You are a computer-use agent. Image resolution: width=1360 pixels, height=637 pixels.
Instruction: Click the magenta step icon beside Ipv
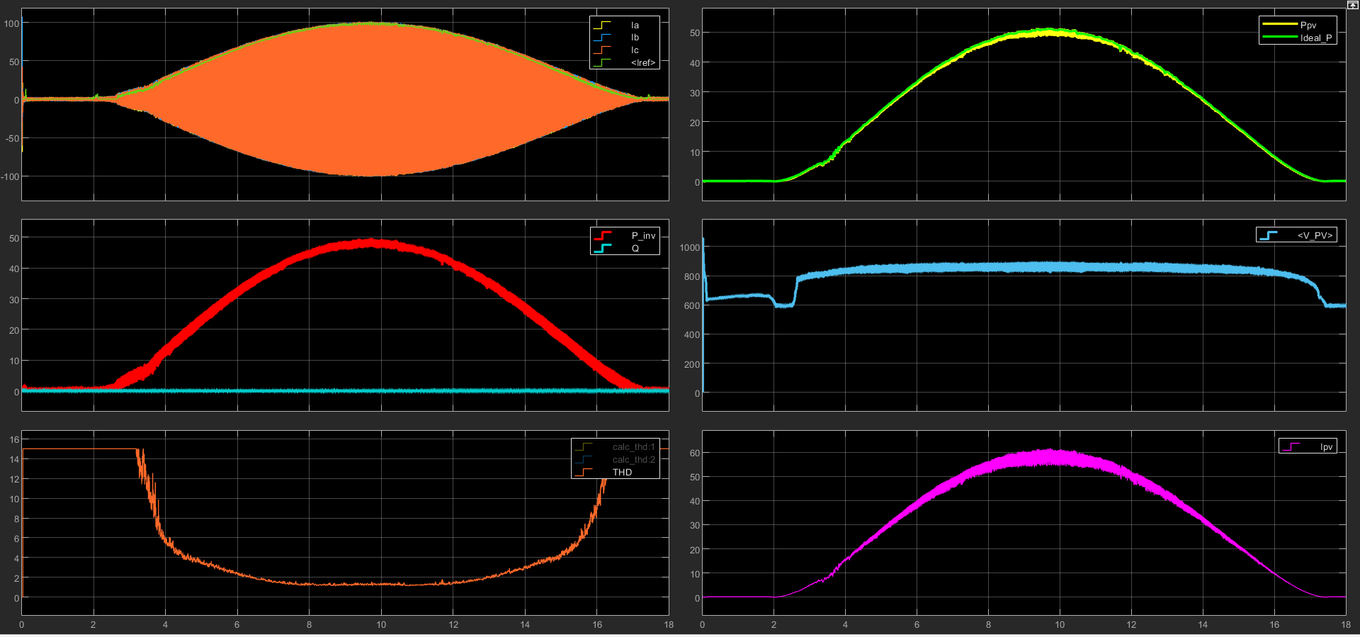tap(1291, 446)
